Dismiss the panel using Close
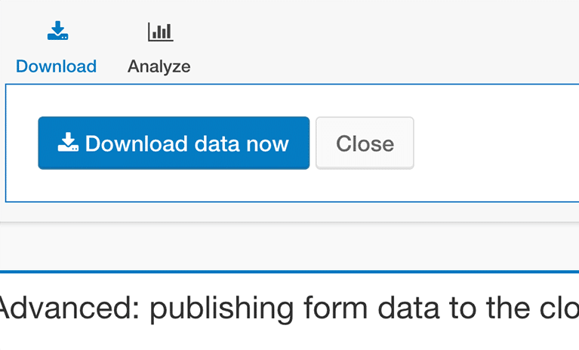579x350 pixels. 365,143
